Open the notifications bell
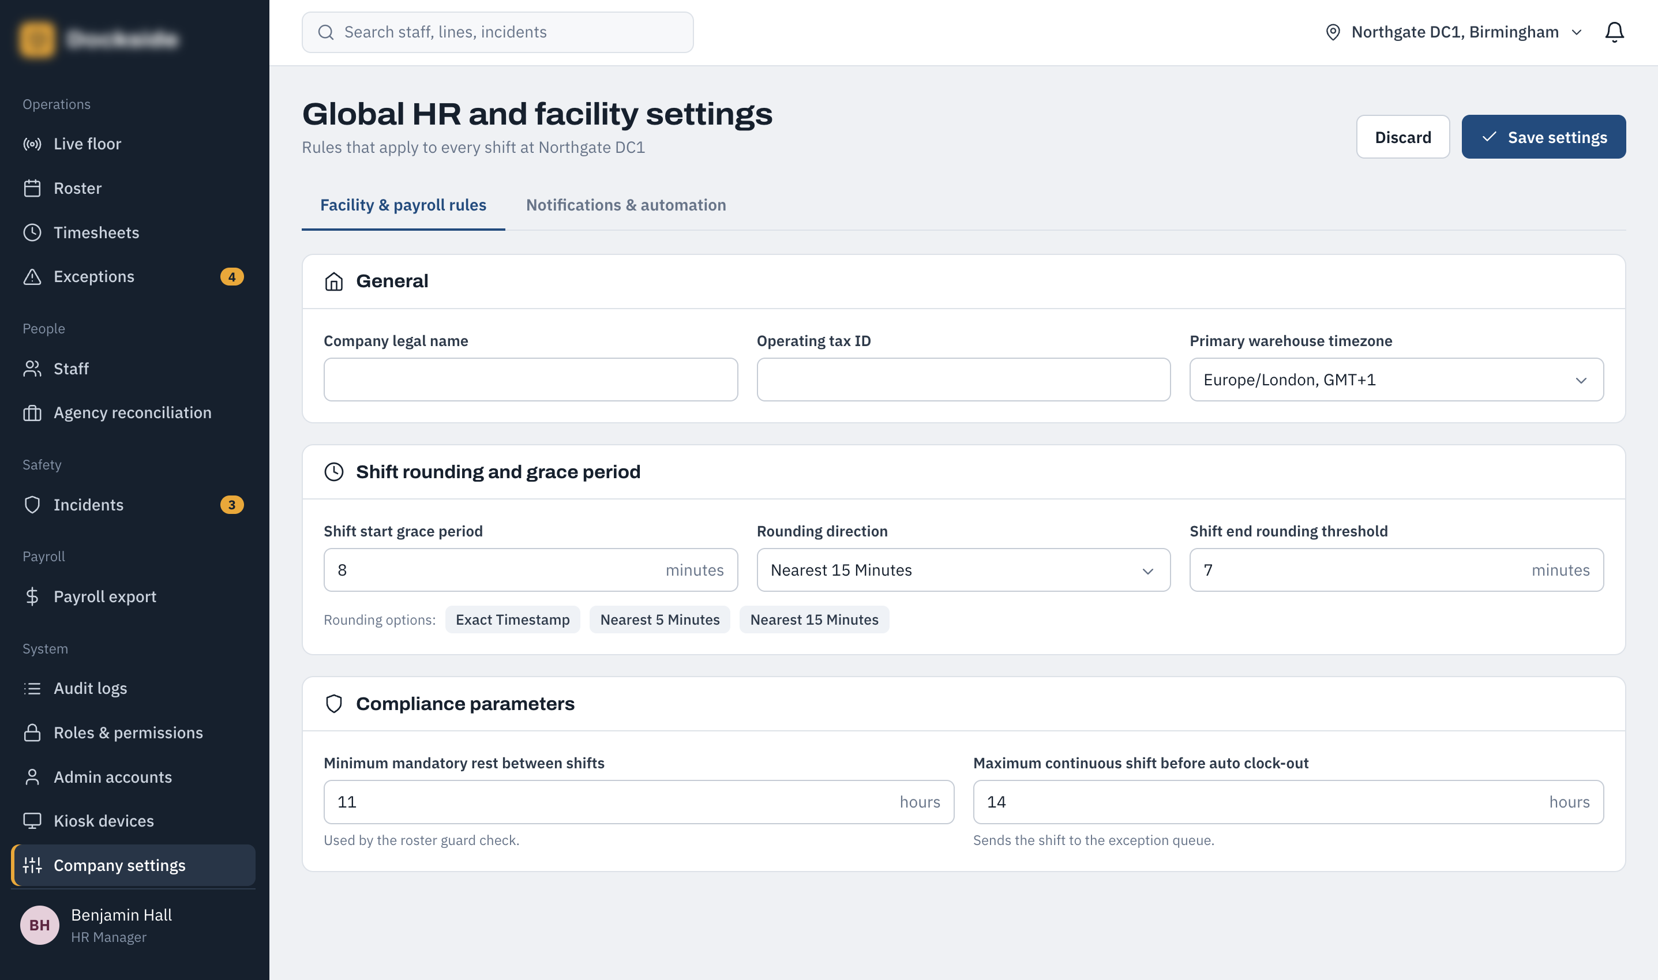The height and width of the screenshot is (980, 1658). [x=1614, y=32]
